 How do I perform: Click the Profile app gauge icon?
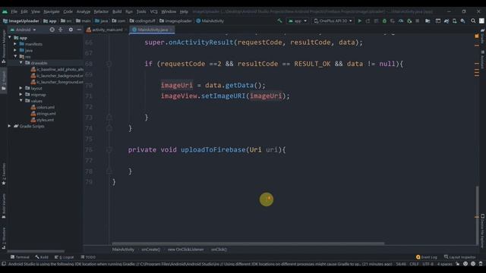tap(401, 20)
